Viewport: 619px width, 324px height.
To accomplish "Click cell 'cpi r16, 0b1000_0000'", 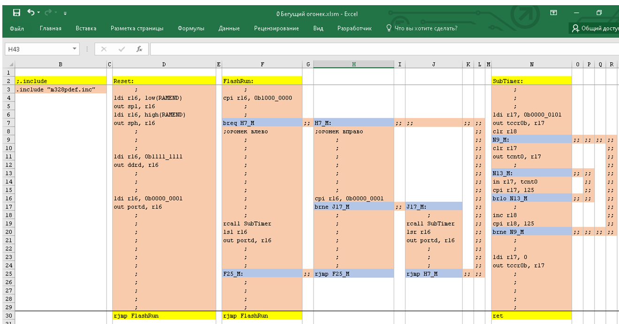I will (x=262, y=98).
